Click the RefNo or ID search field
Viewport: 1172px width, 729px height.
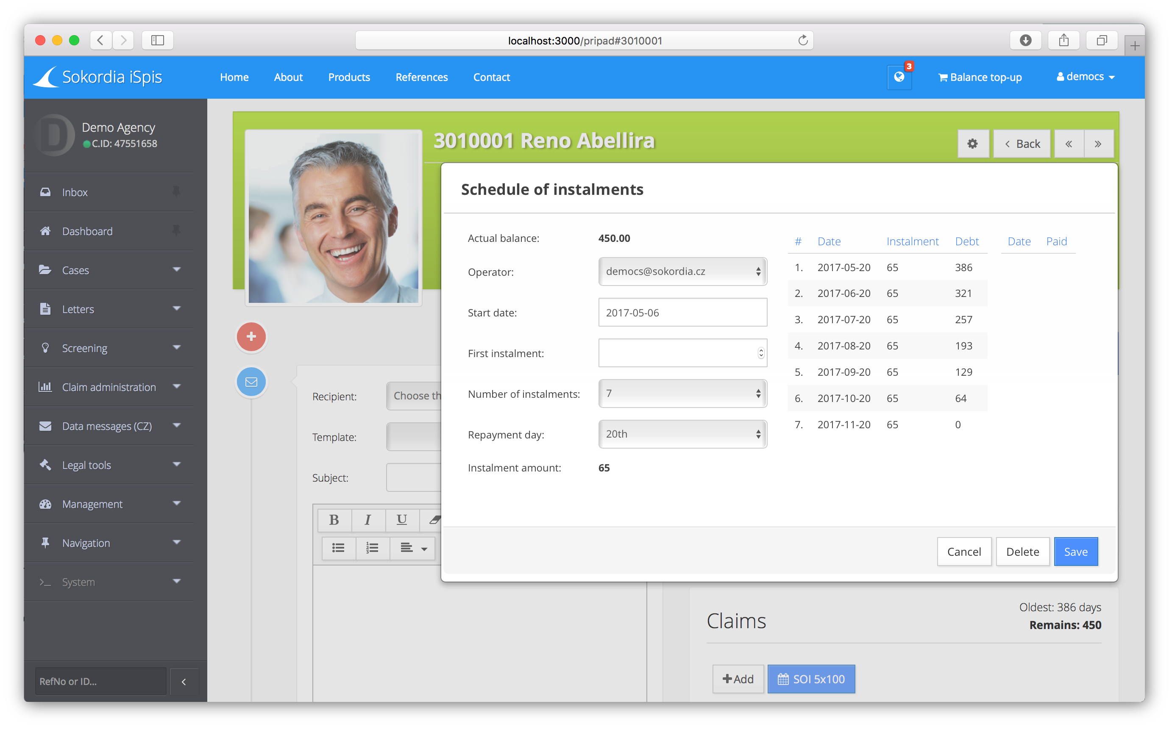[x=100, y=681]
